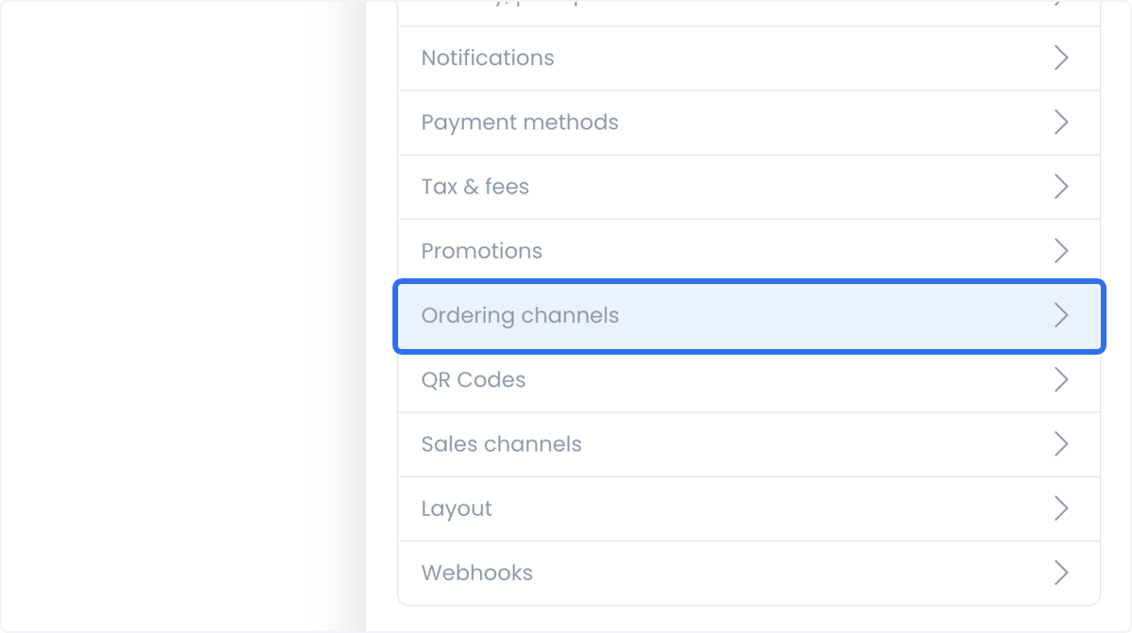The height and width of the screenshot is (633, 1132).
Task: Open the Promotions label
Action: point(482,251)
